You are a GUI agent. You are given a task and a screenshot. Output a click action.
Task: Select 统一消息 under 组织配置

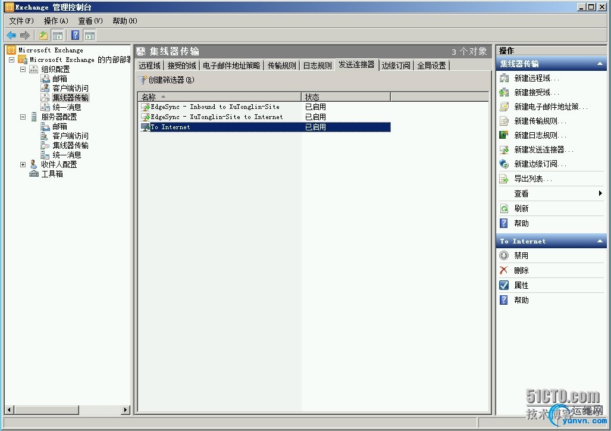[x=67, y=107]
